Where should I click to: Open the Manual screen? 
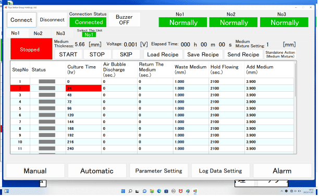tap(35, 171)
